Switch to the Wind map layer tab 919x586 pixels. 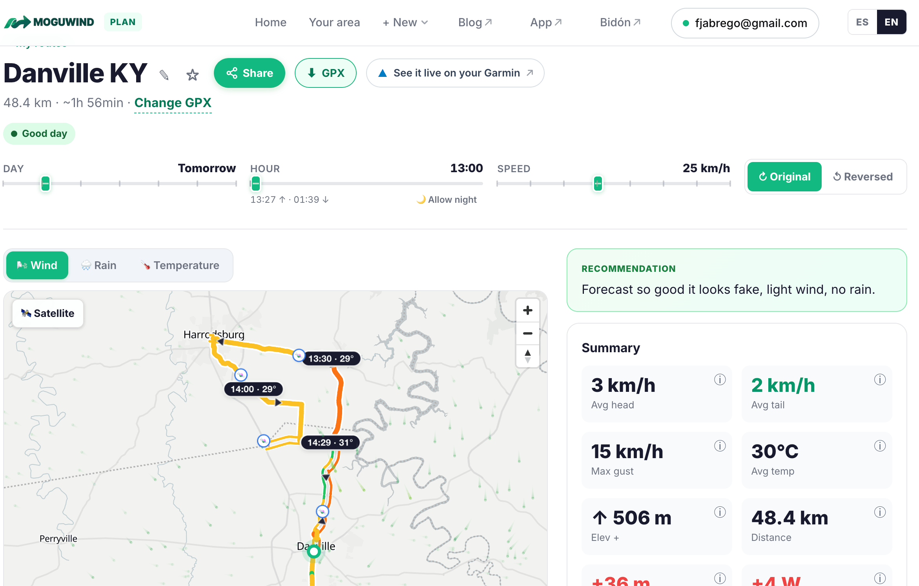37,265
